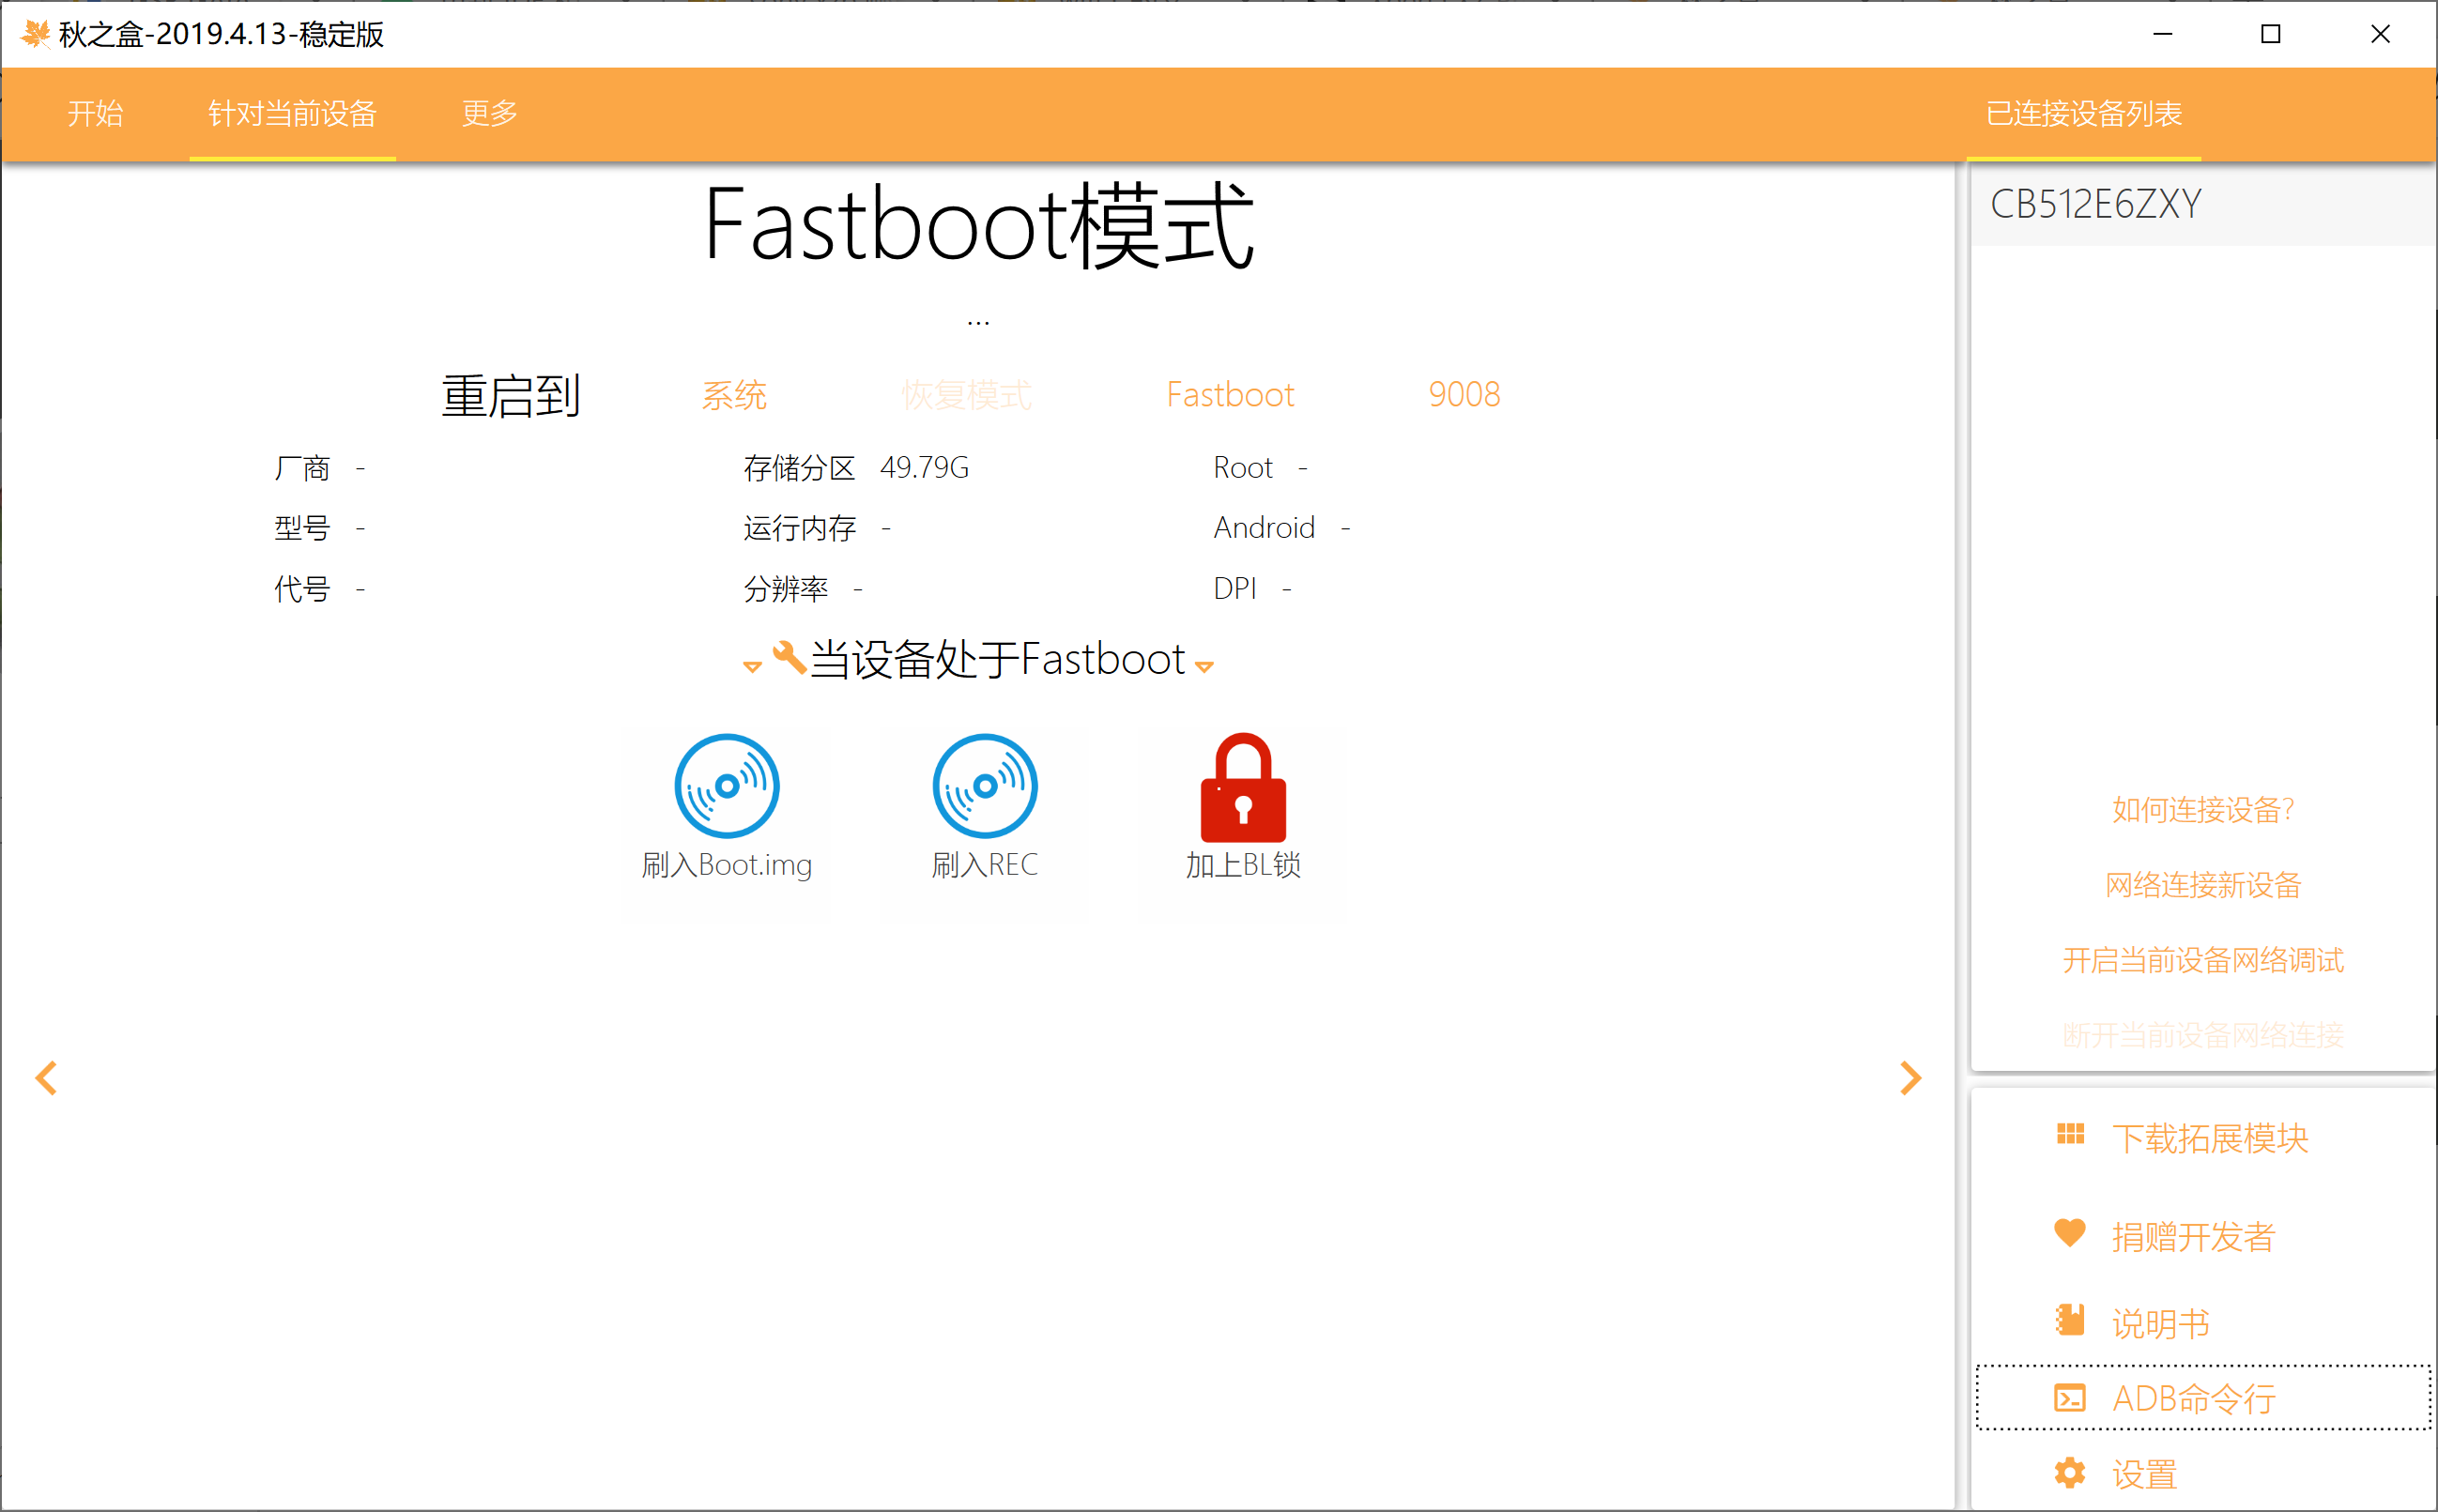This screenshot has height=1512, width=2438.
Task: Expand arrow right of 当设备处于Fastboot
Action: click(1205, 667)
